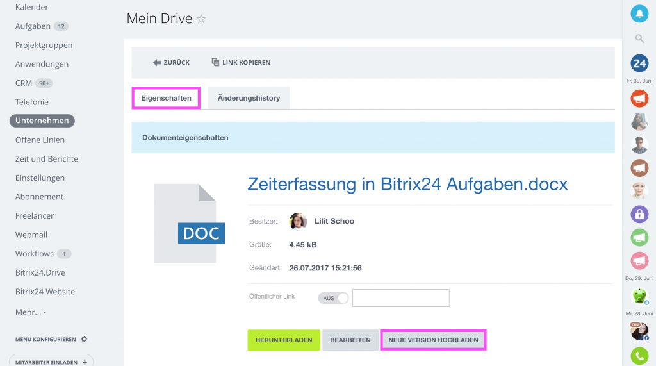Open Freelancer in the sidebar
The image size is (656, 366).
(35, 215)
